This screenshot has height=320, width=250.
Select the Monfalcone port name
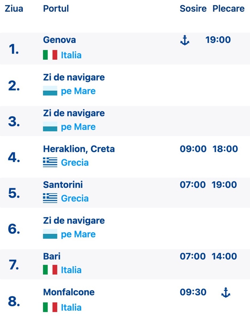point(69,292)
